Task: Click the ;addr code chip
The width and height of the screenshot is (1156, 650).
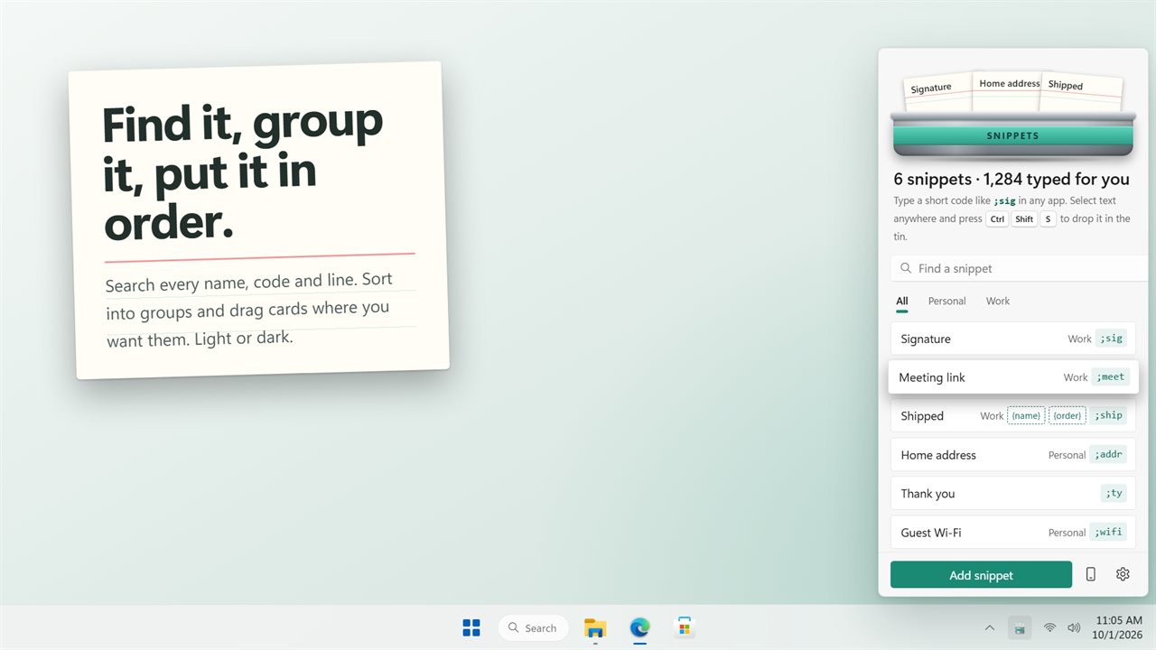Action: click(1108, 455)
